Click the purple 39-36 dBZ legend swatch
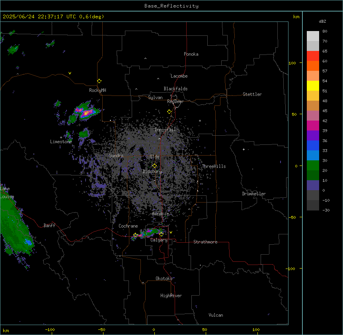343x335 pixels. point(313,136)
